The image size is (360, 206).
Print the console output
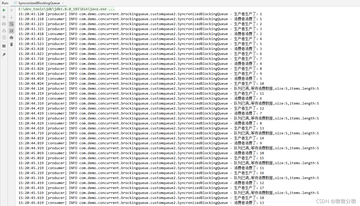[x=12, y=38]
